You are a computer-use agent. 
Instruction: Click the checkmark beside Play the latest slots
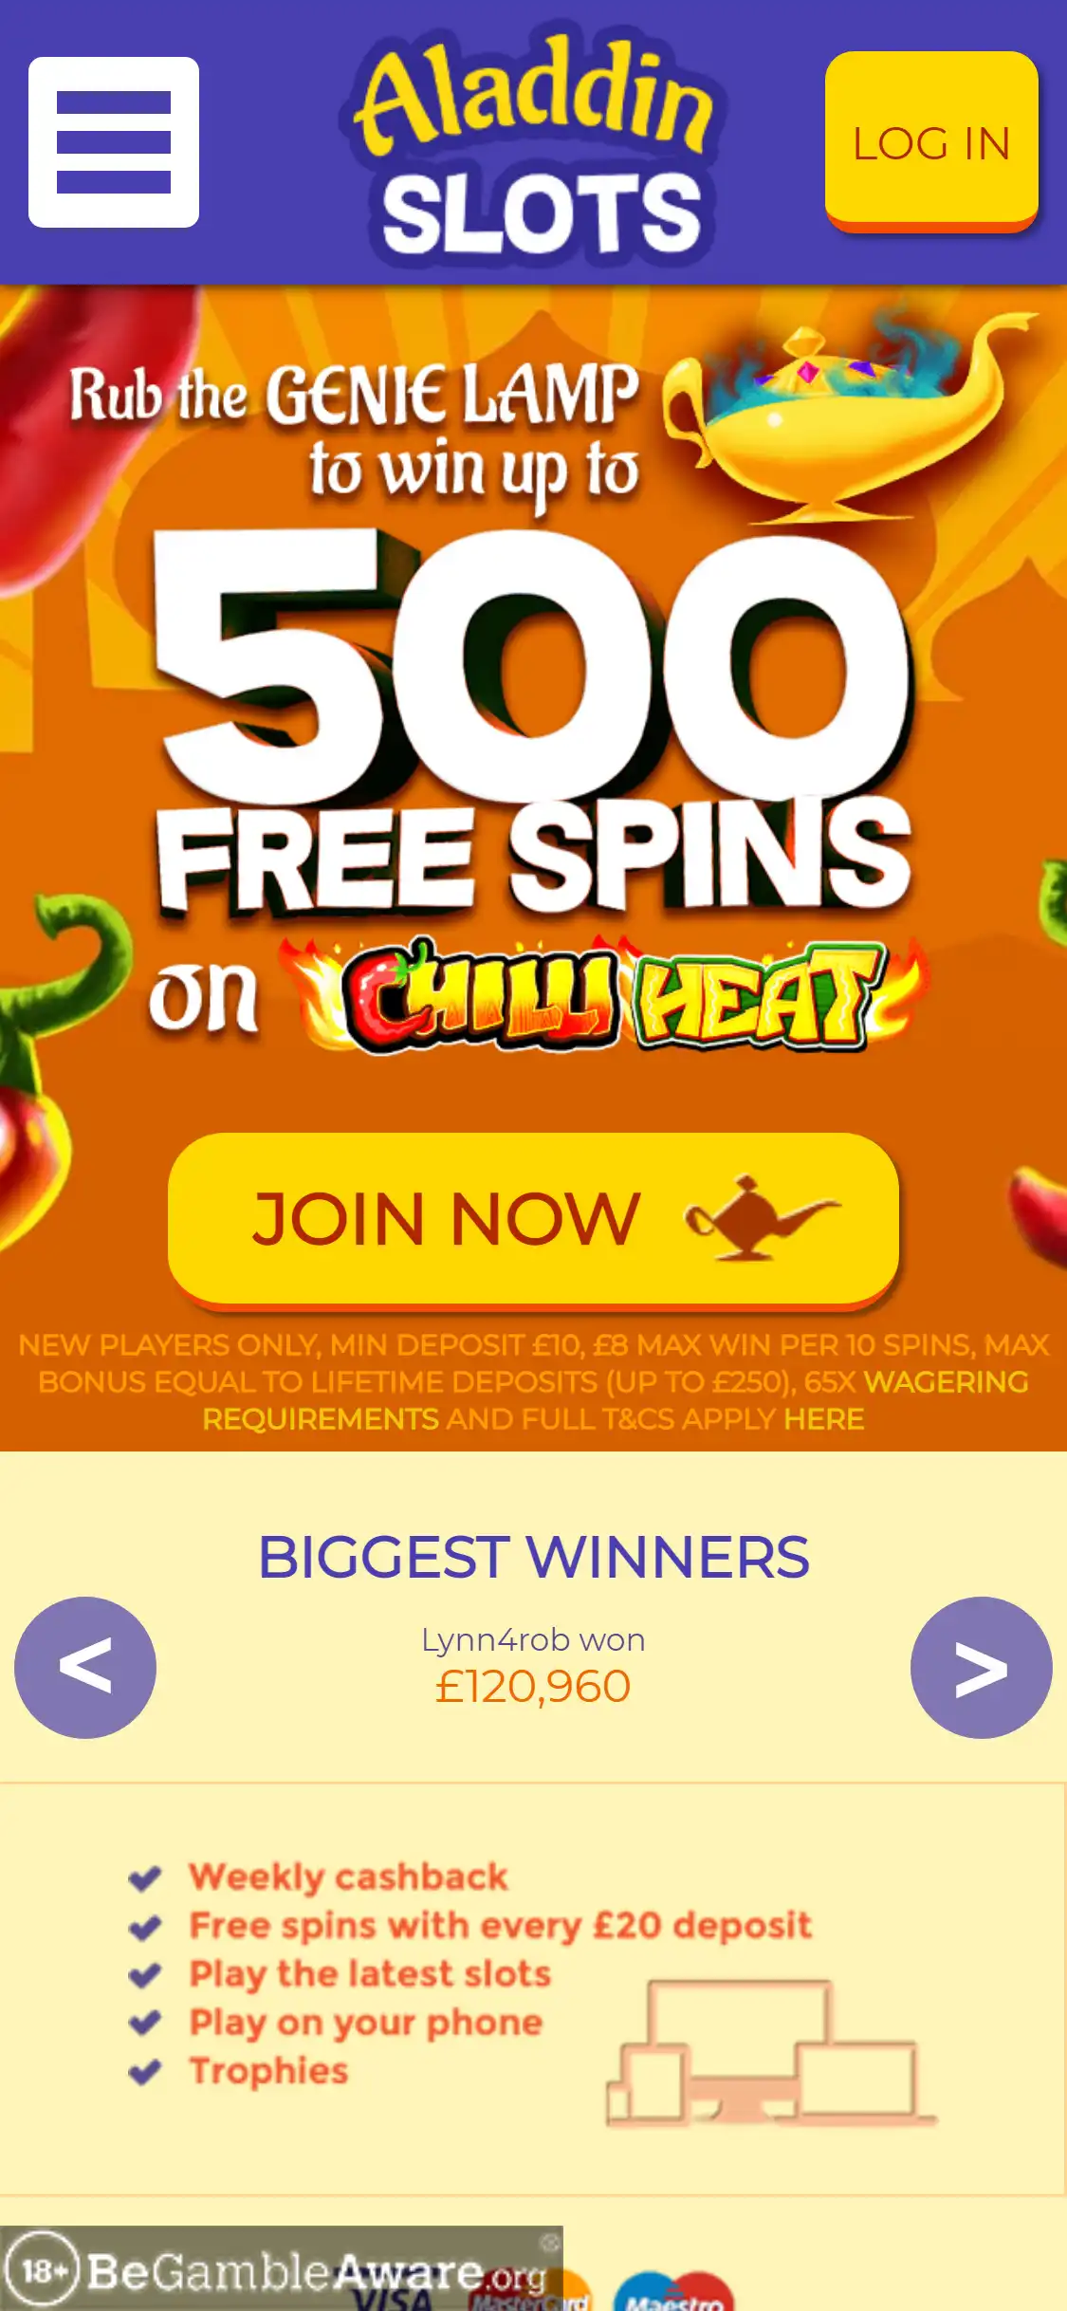click(144, 1975)
